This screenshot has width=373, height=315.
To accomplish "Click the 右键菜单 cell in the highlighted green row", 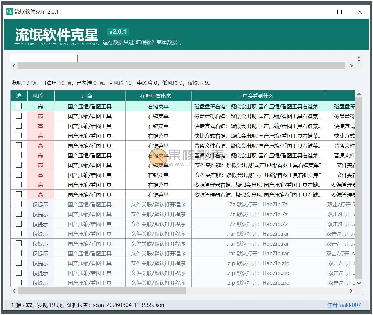I will [x=159, y=106].
